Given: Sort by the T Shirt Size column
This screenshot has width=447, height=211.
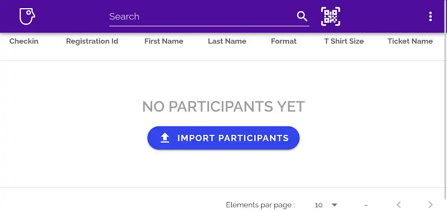Looking at the screenshot, I should coord(344,41).
